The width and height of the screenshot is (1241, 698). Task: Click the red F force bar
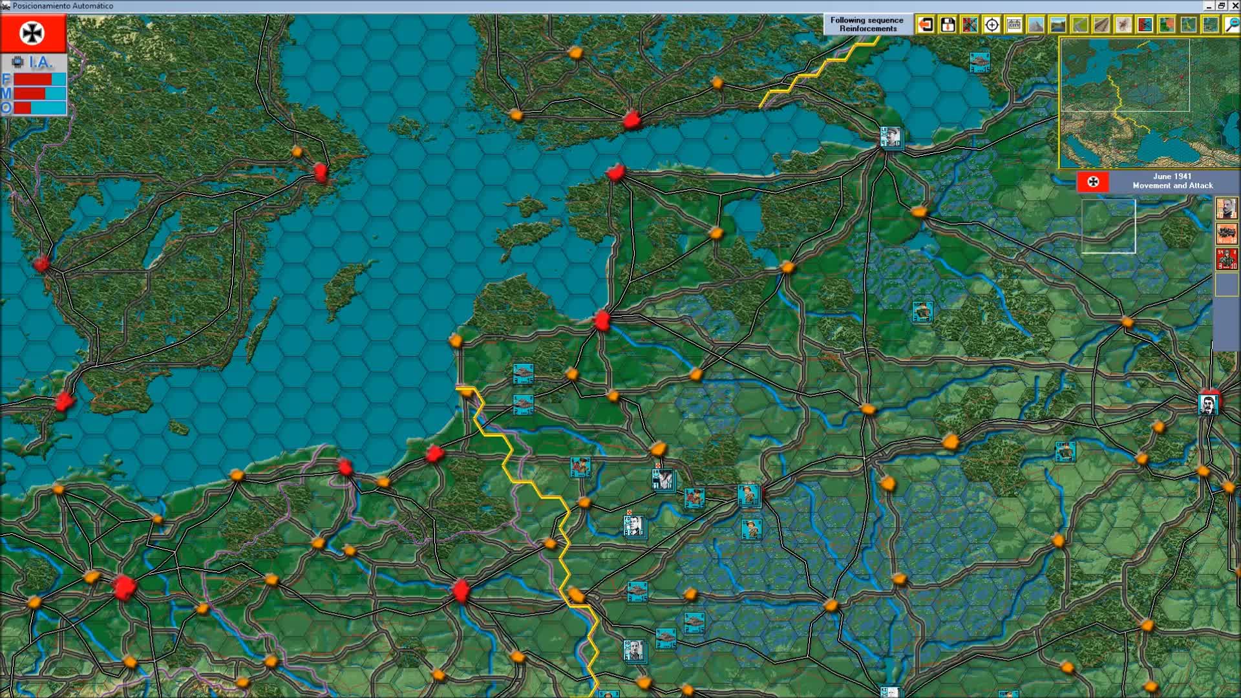point(32,79)
